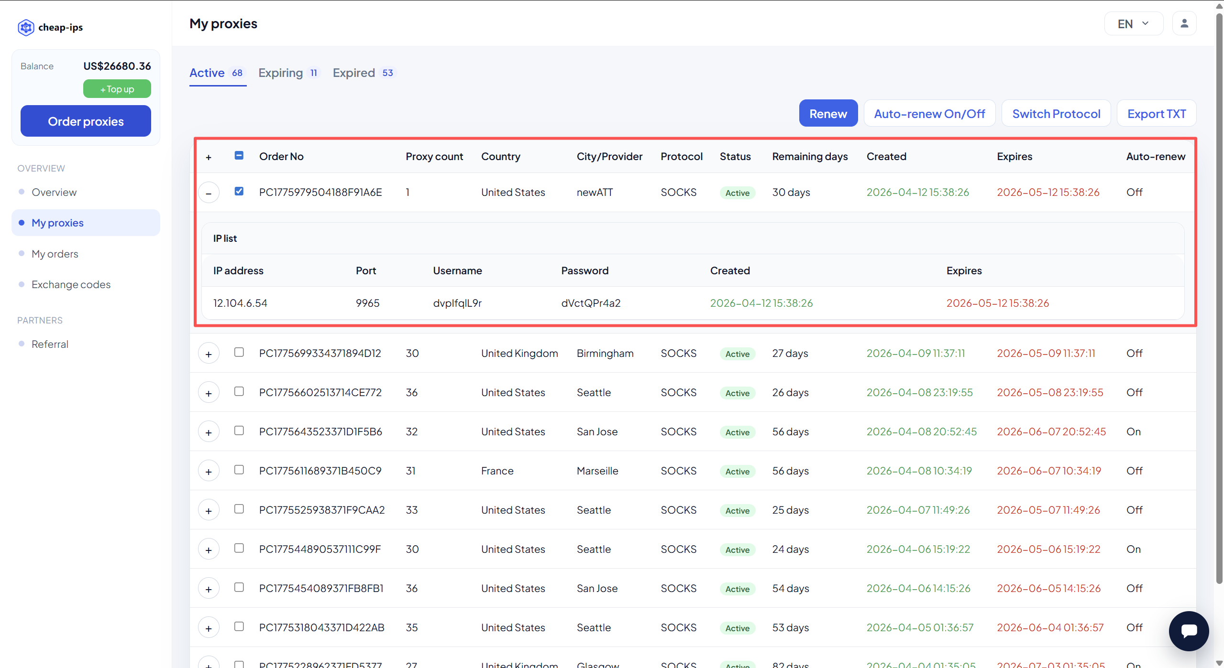Viewport: 1224px width, 668px height.
Task: Open the user account profile icon
Action: tap(1184, 23)
